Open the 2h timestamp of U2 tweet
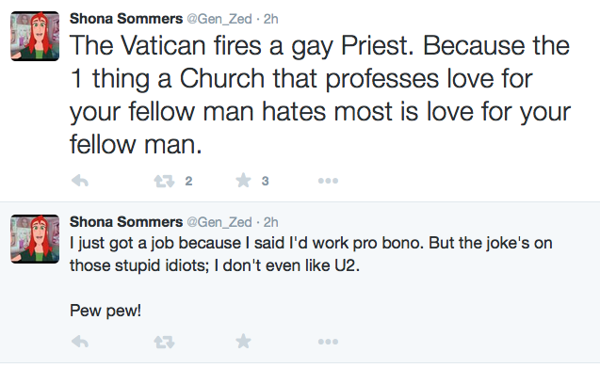600x368 pixels. click(270, 222)
